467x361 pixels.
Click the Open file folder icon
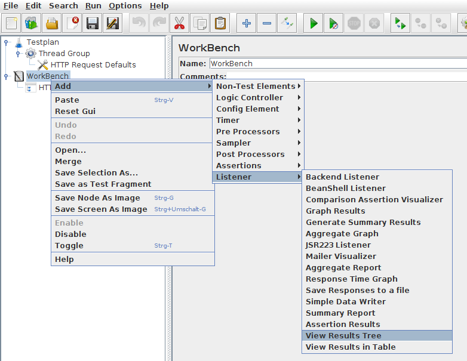point(53,23)
